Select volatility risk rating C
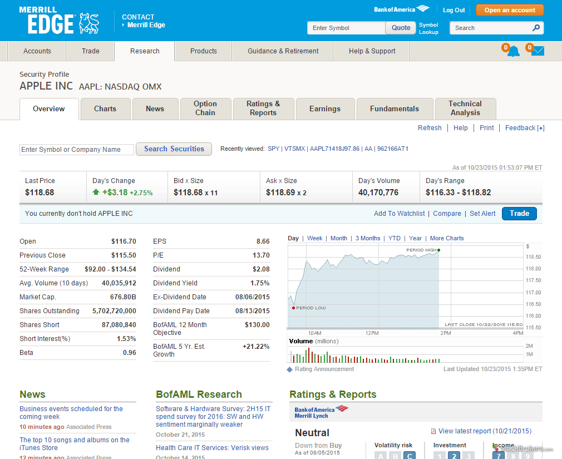The image size is (562, 459). pyautogui.click(x=410, y=456)
